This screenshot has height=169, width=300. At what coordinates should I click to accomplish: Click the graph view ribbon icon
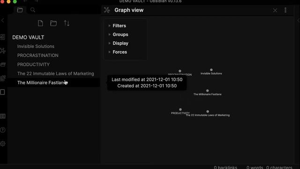(3, 51)
